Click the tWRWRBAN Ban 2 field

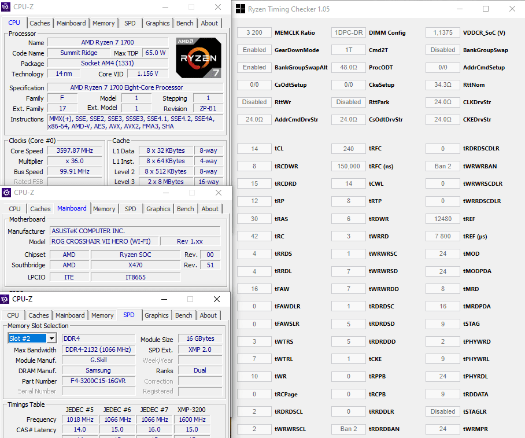pyautogui.click(x=443, y=166)
